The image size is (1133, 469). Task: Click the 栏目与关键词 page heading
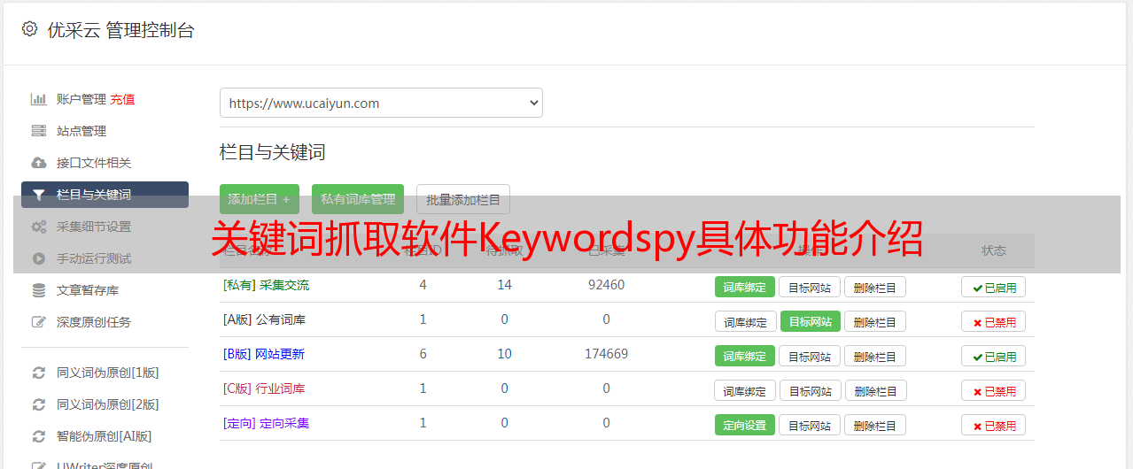click(272, 152)
